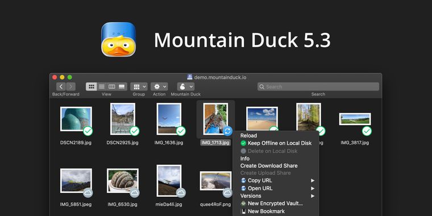Click the vault icon beside New Encrypted Vault
This screenshot has height=216, width=432.
243,203
